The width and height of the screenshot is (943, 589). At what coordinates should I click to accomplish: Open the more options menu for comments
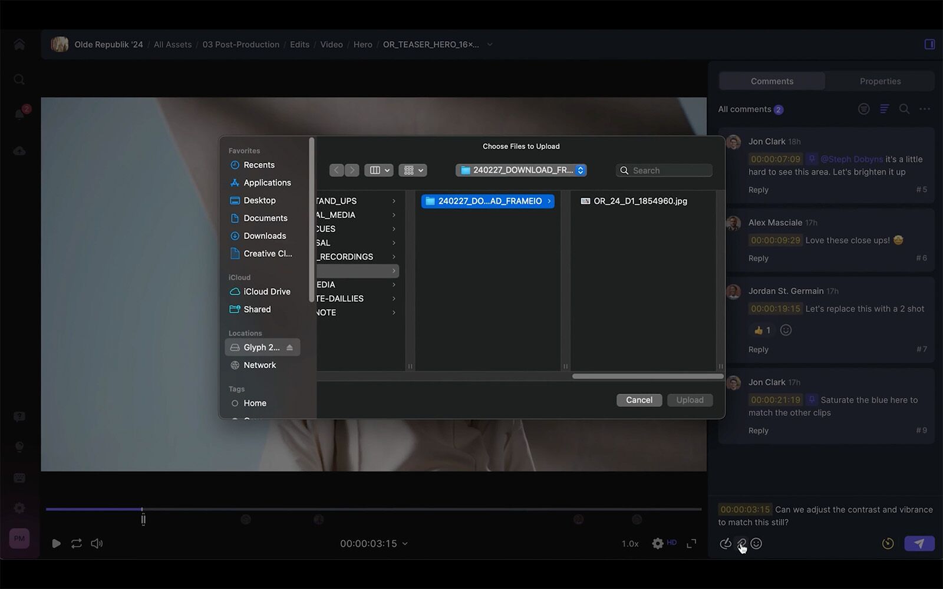(x=925, y=109)
